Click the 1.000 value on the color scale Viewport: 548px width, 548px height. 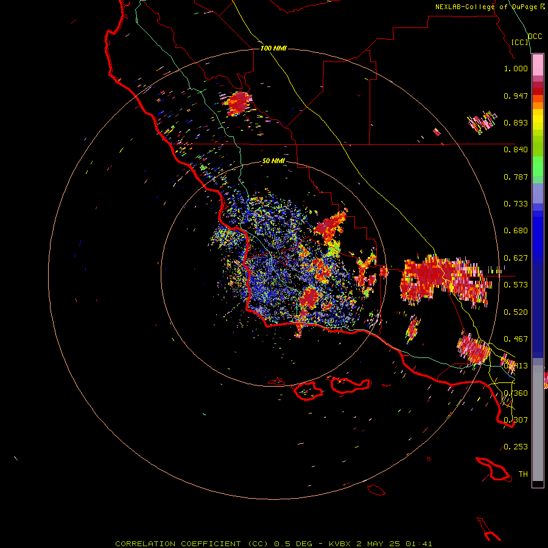point(516,68)
